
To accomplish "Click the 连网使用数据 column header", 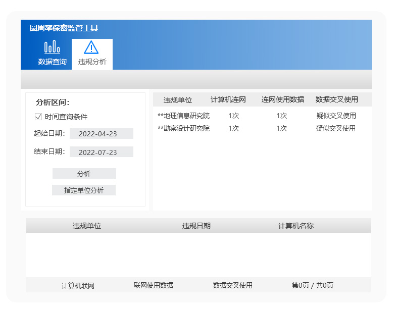I will (283, 100).
